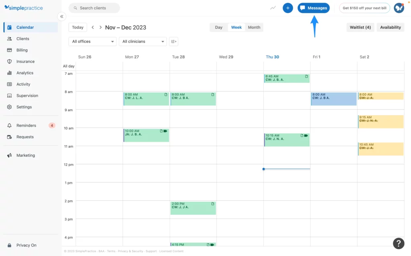Viewport: 411px width, 256px height.
Task: Expand the All clinicians dropdown
Action: click(x=142, y=42)
